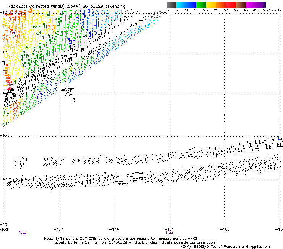Click the '-174' longitude label
The image size is (283, 249).
coord(114,229)
